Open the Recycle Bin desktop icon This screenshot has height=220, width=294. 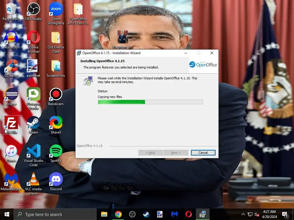(11, 11)
